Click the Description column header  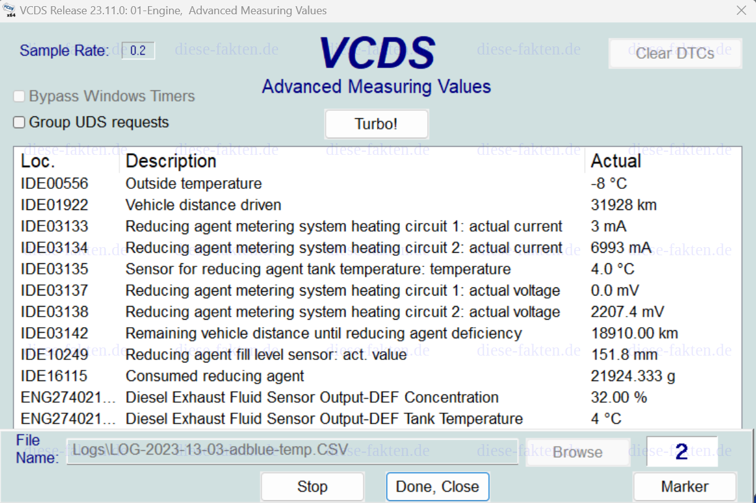[x=352, y=162]
